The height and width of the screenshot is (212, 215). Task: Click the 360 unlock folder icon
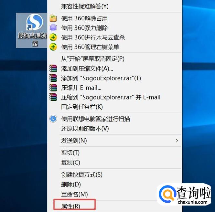(53, 18)
